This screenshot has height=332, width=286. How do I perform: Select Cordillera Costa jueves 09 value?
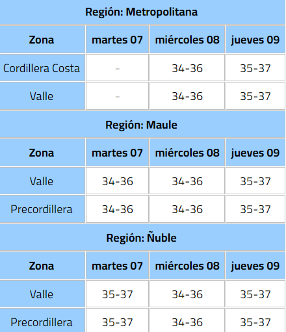(x=255, y=68)
